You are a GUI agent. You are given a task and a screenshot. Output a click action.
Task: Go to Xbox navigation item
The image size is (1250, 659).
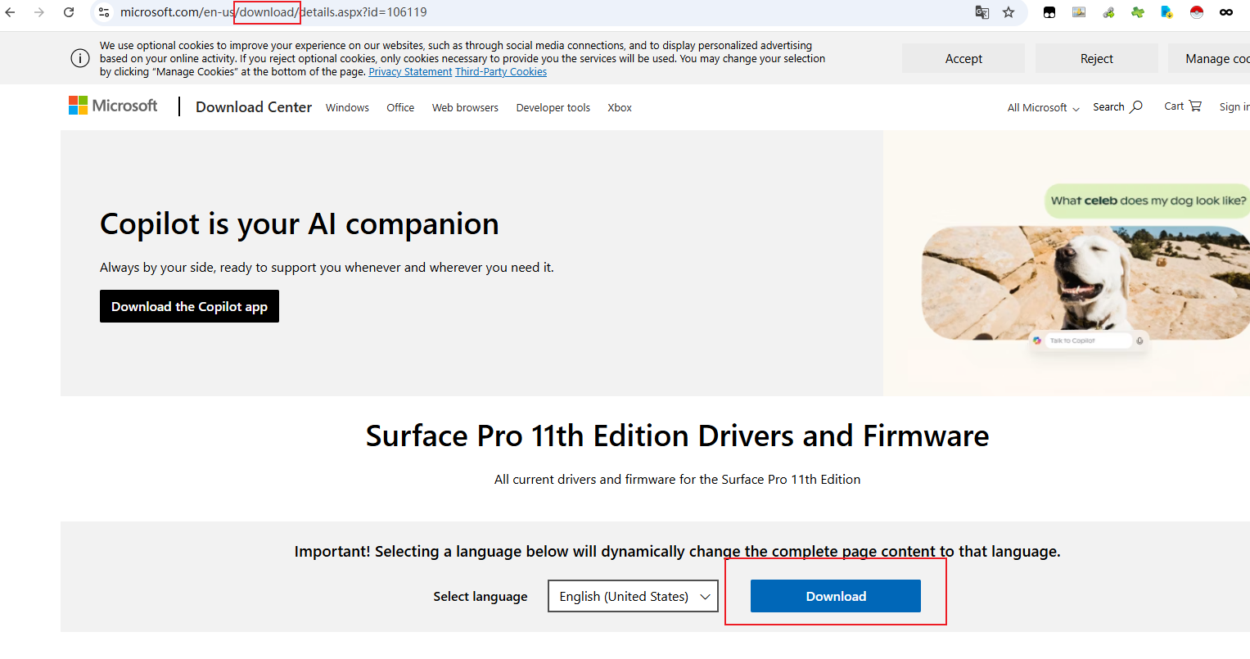(x=620, y=107)
